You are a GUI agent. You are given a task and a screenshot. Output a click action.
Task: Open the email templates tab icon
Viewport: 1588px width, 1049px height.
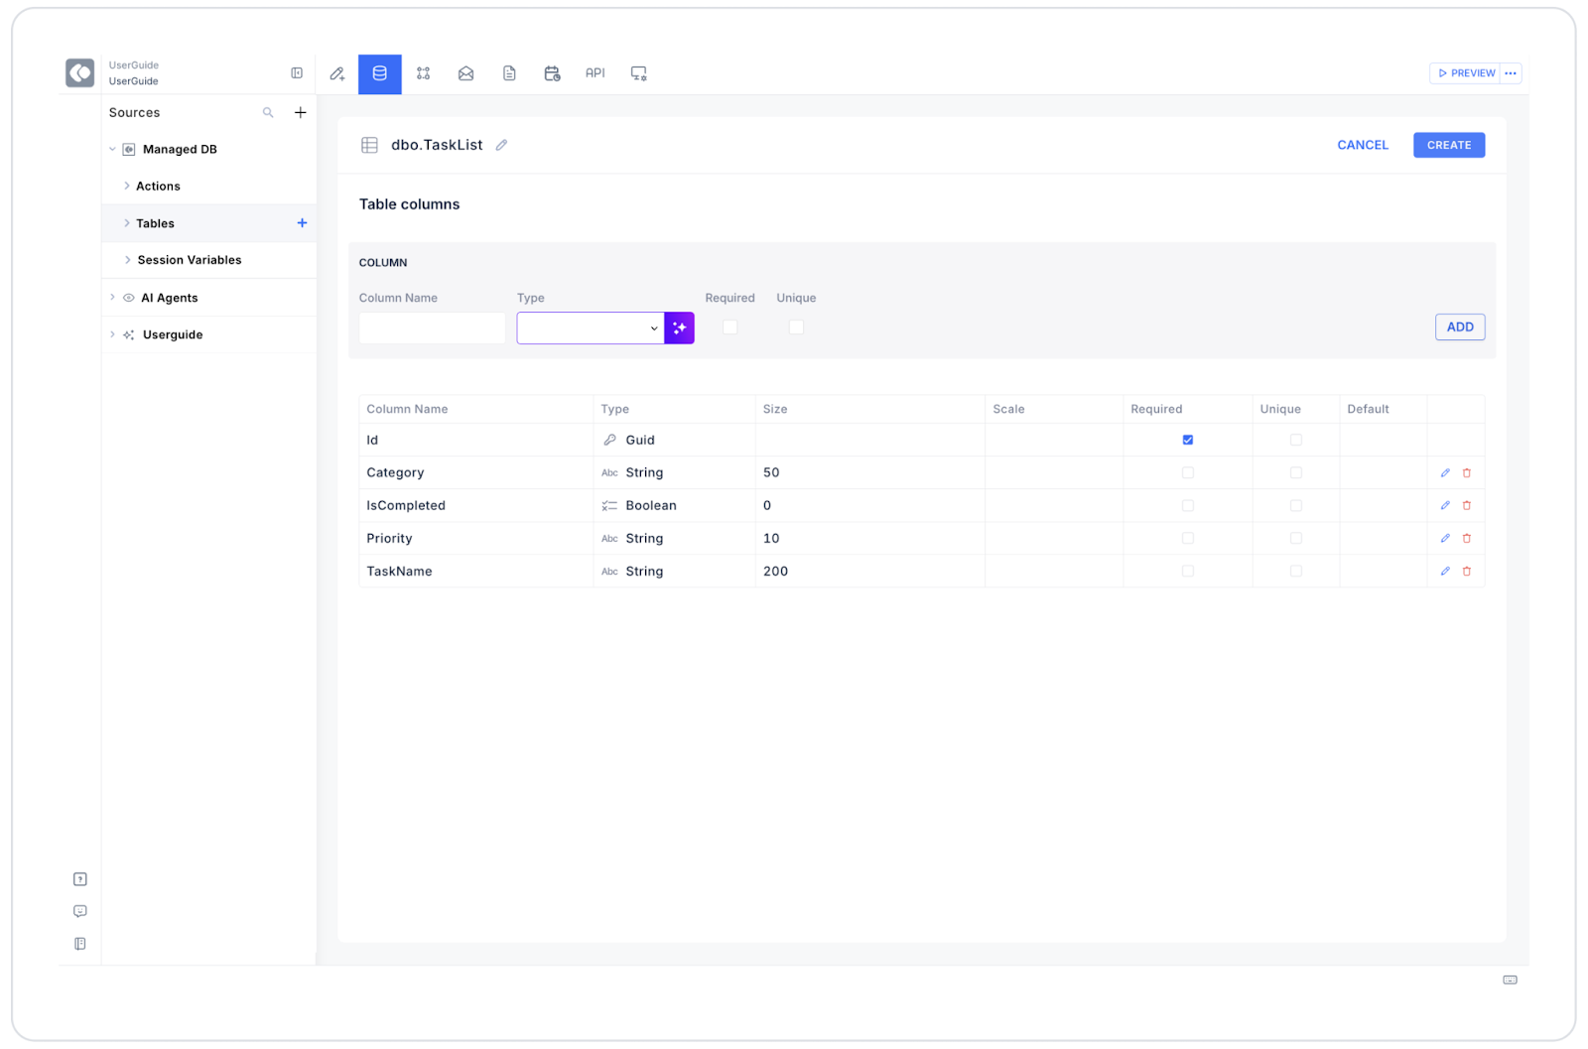[x=466, y=73]
